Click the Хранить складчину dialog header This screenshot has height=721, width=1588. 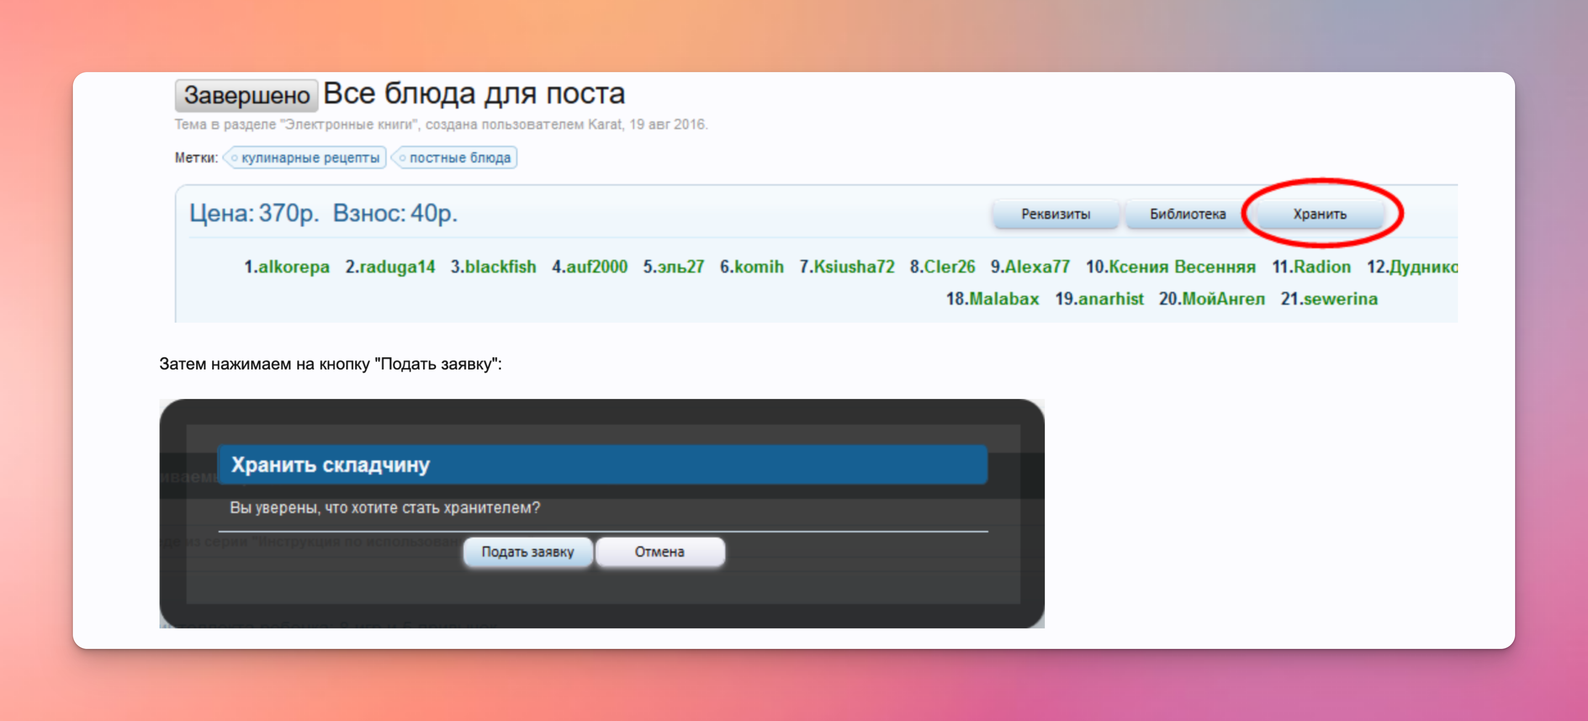click(602, 464)
